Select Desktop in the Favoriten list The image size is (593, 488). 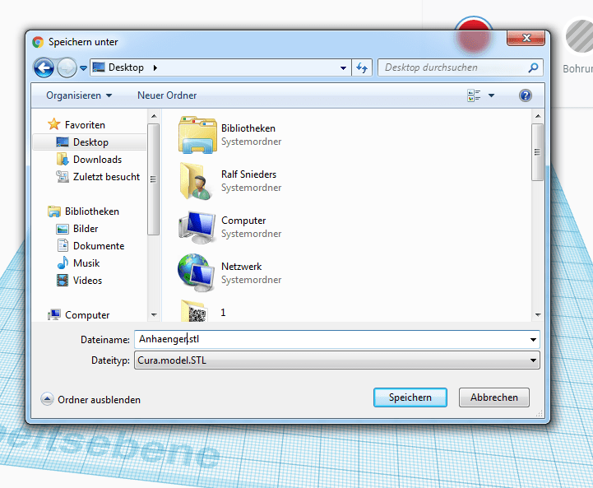[90, 142]
